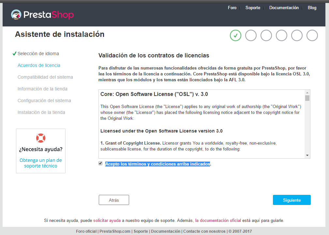
Task: Click Validación de los contratos de licencias heading
Action: coord(154,55)
